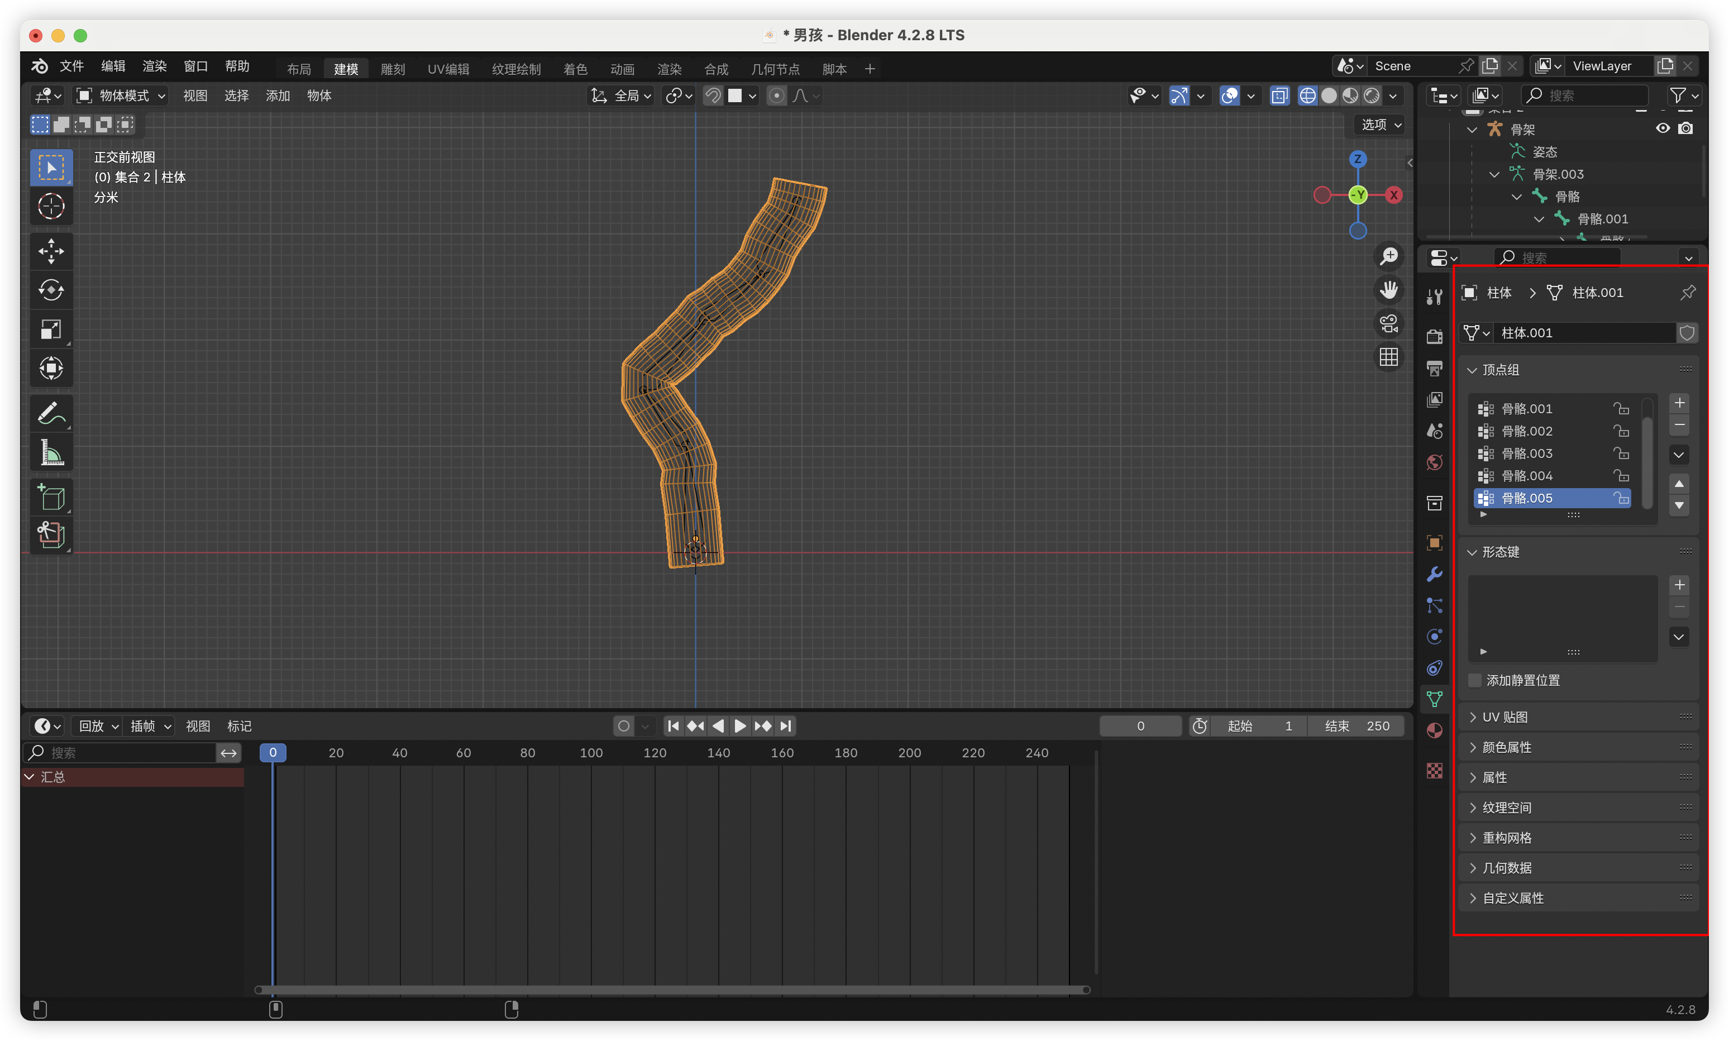Toggle camera view in viewport
The width and height of the screenshot is (1729, 1041).
click(x=1389, y=324)
